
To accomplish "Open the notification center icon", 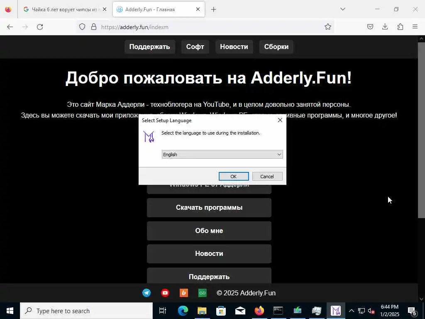I will 412,311.
